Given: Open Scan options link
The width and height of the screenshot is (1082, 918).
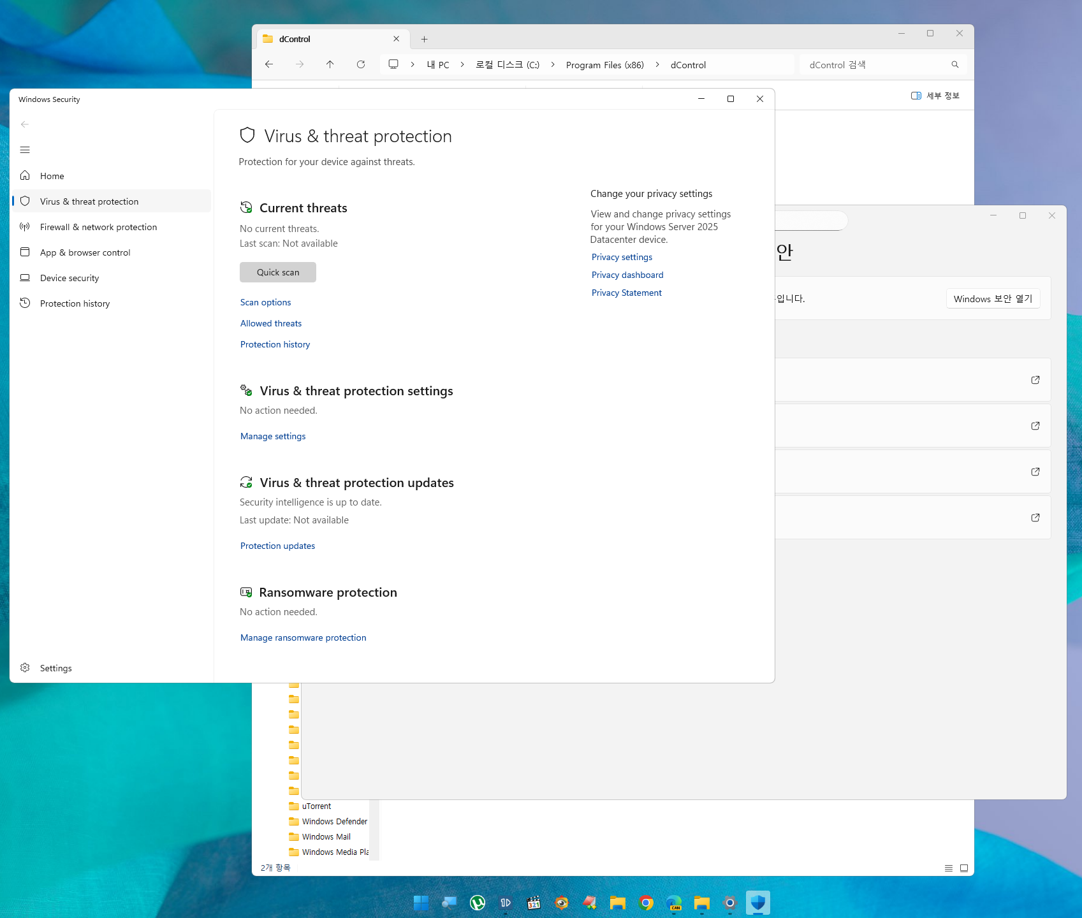Looking at the screenshot, I should (x=265, y=302).
